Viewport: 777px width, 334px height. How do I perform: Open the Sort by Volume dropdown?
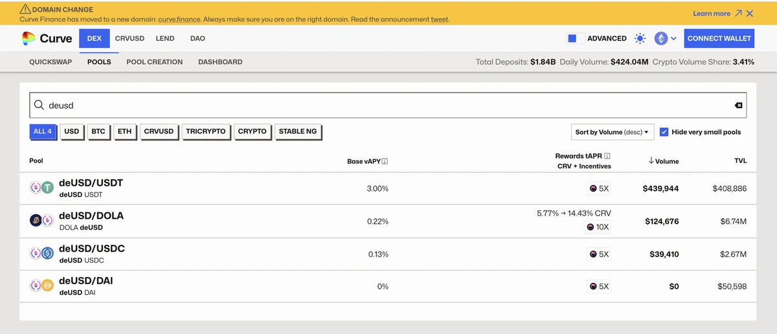pyautogui.click(x=613, y=132)
